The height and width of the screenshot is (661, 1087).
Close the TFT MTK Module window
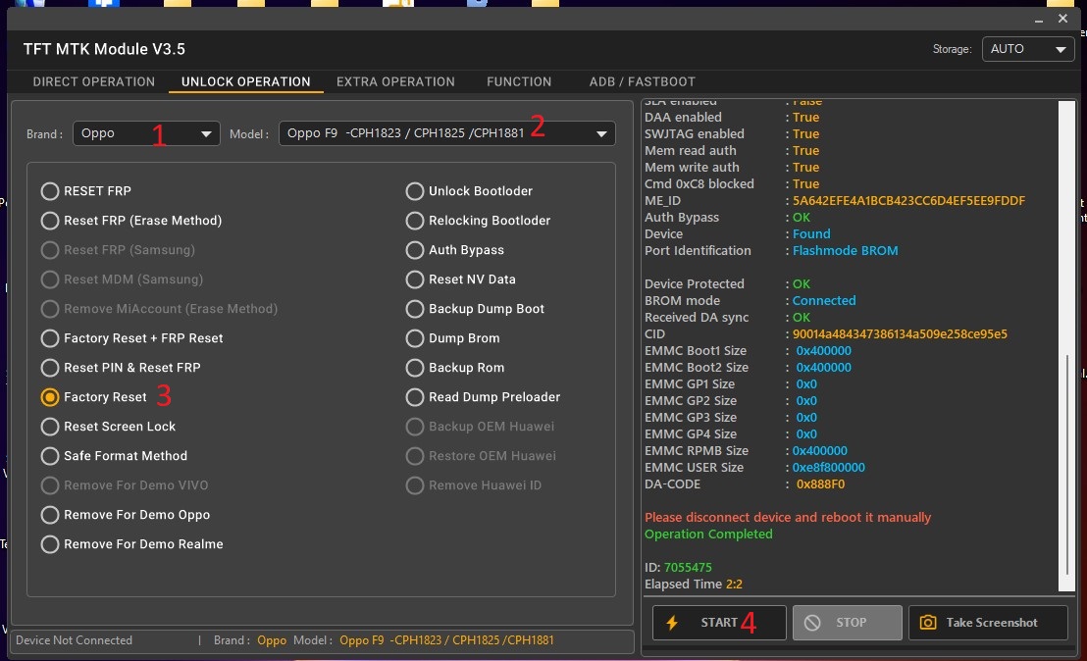tap(1062, 19)
